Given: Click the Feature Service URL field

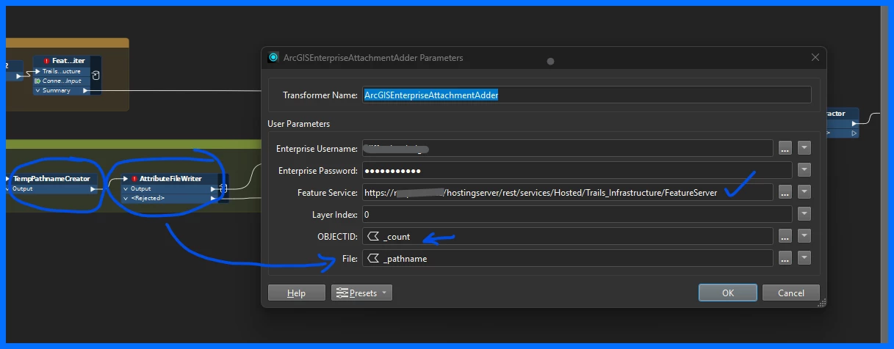Looking at the screenshot, I should [567, 192].
